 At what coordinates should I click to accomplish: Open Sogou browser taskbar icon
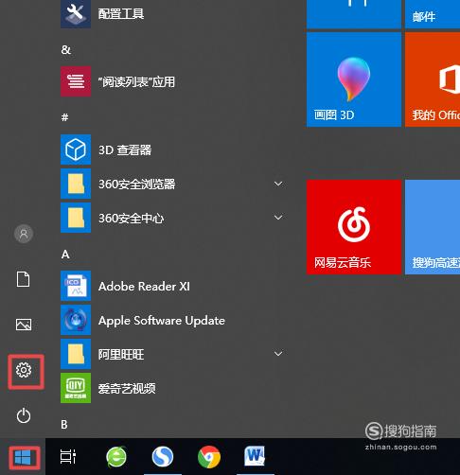point(163,457)
